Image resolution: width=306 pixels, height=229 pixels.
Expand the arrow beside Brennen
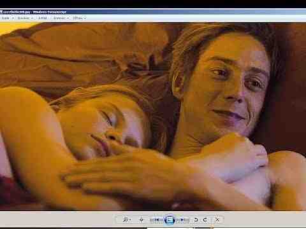tap(68, 18)
